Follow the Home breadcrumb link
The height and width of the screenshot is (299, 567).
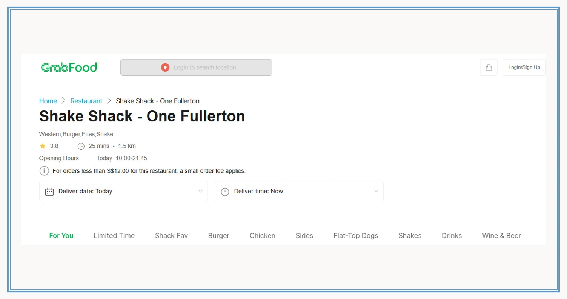48,101
